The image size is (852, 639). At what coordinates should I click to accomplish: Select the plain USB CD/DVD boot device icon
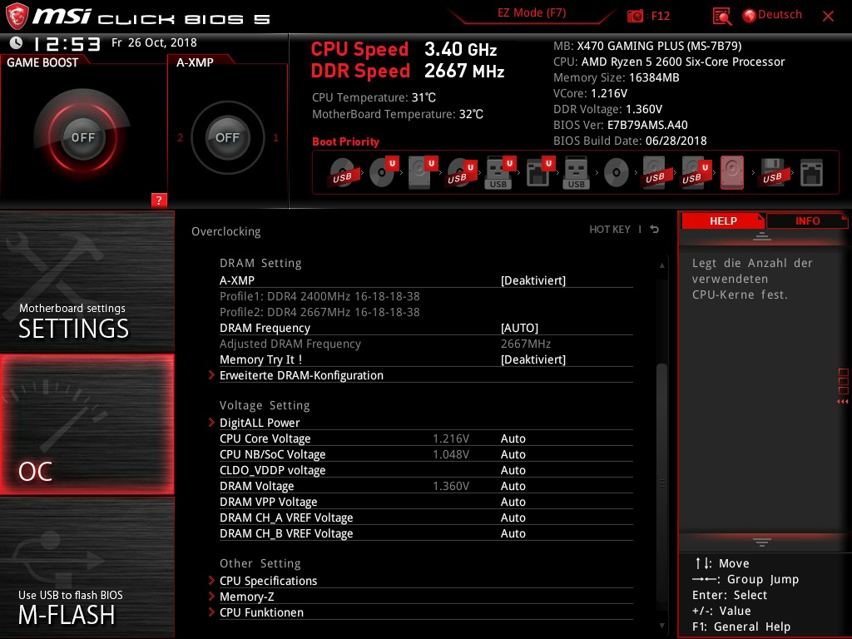pos(342,173)
